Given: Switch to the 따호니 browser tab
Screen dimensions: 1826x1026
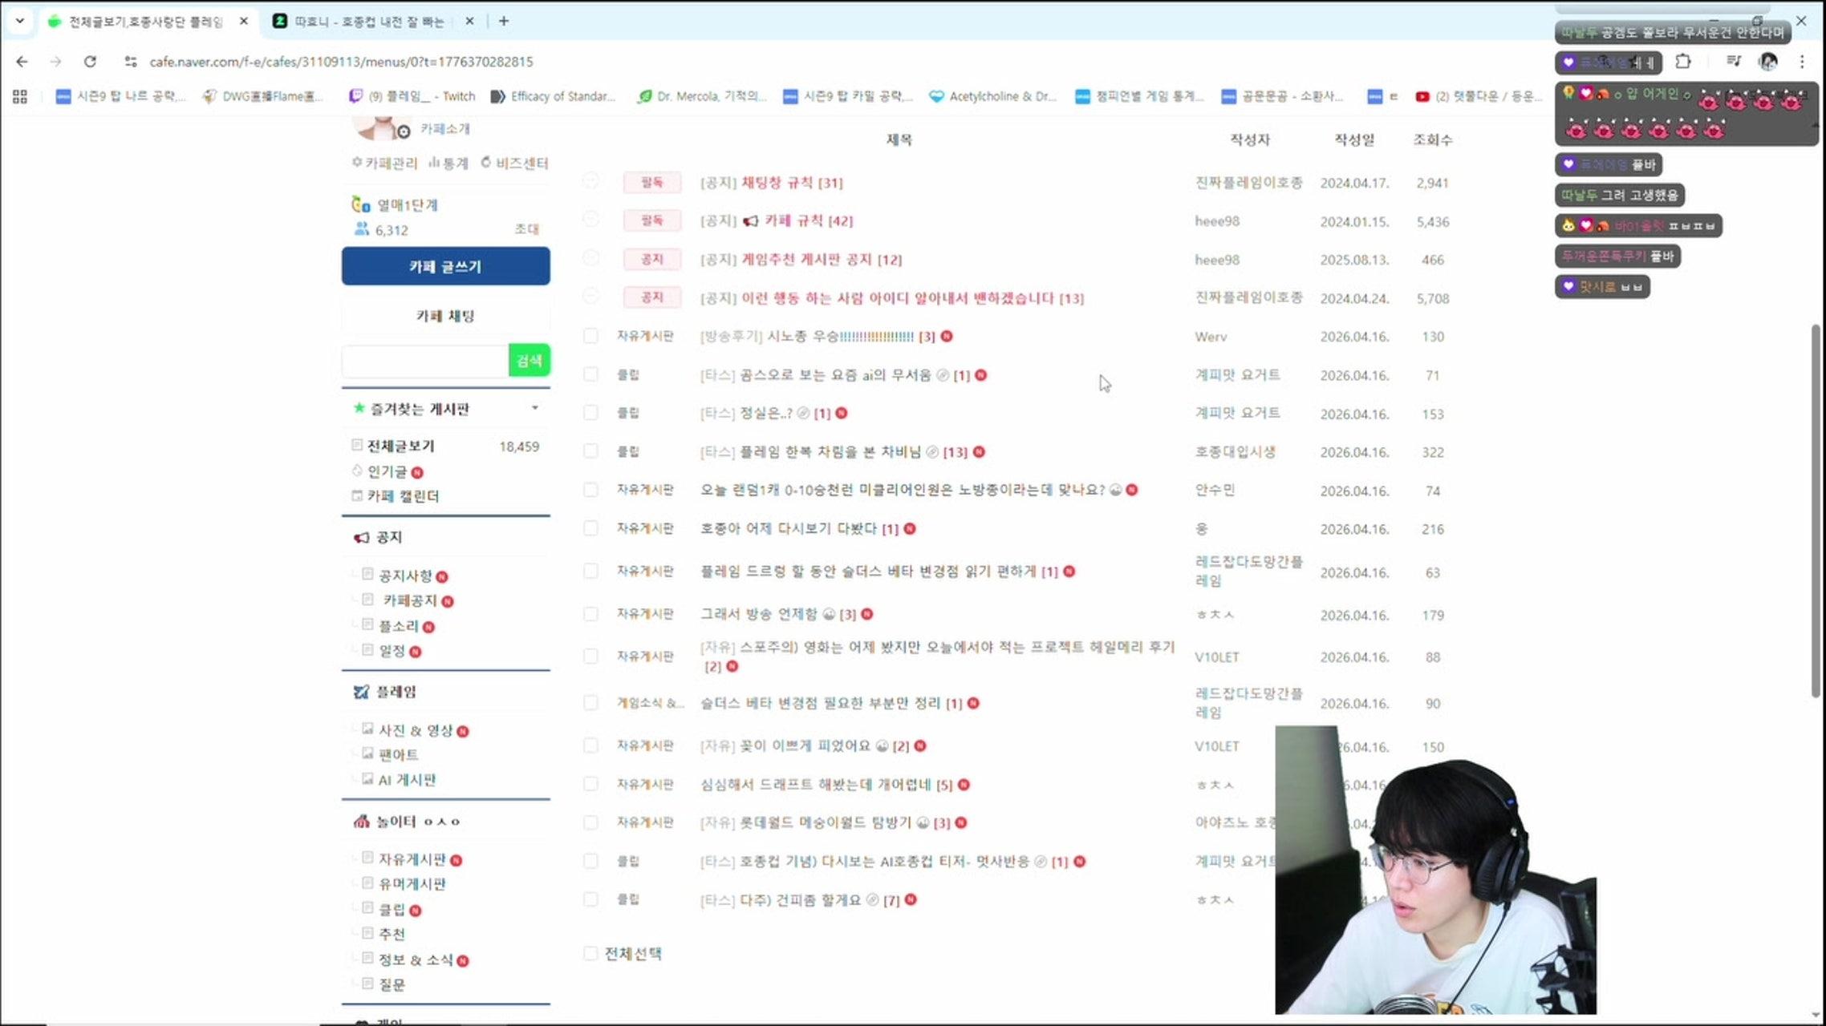Looking at the screenshot, I should pos(361,22).
